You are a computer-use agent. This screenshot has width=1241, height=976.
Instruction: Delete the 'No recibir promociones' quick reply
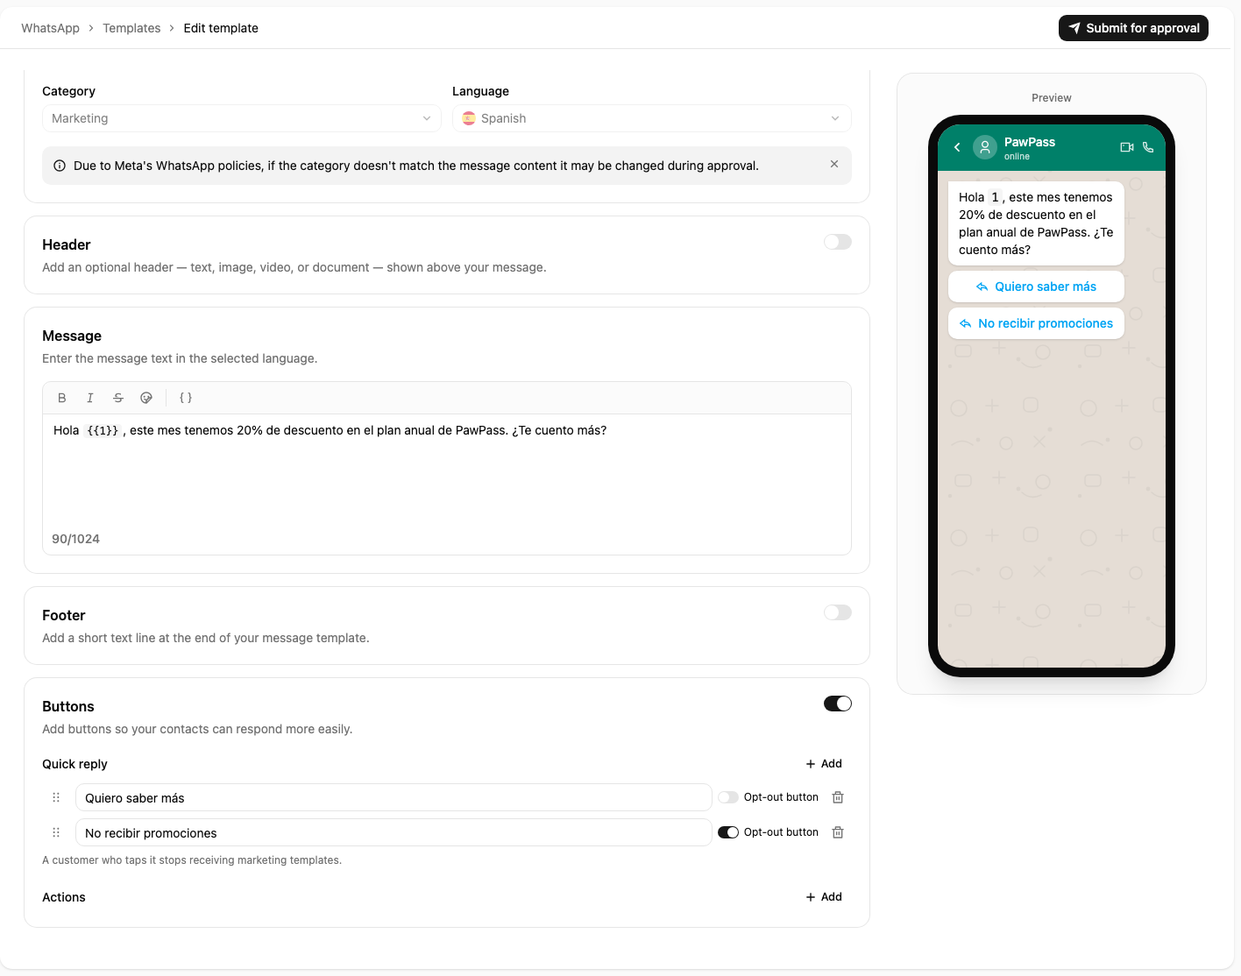click(x=838, y=832)
